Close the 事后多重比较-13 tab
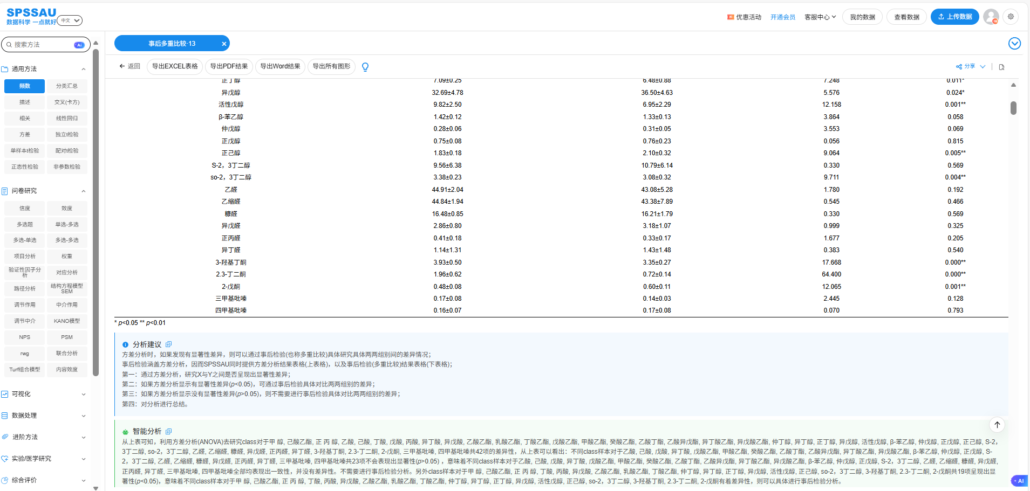 (x=224, y=44)
